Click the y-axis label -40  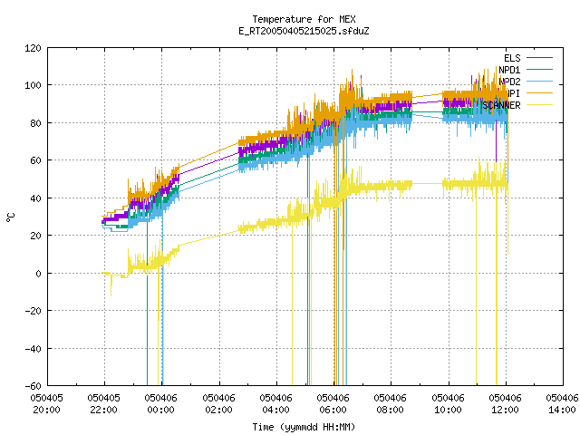[33, 349]
